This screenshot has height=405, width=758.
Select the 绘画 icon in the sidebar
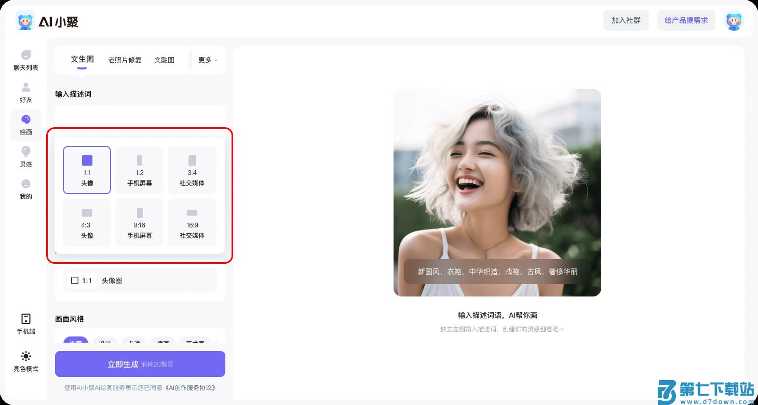[x=25, y=125]
